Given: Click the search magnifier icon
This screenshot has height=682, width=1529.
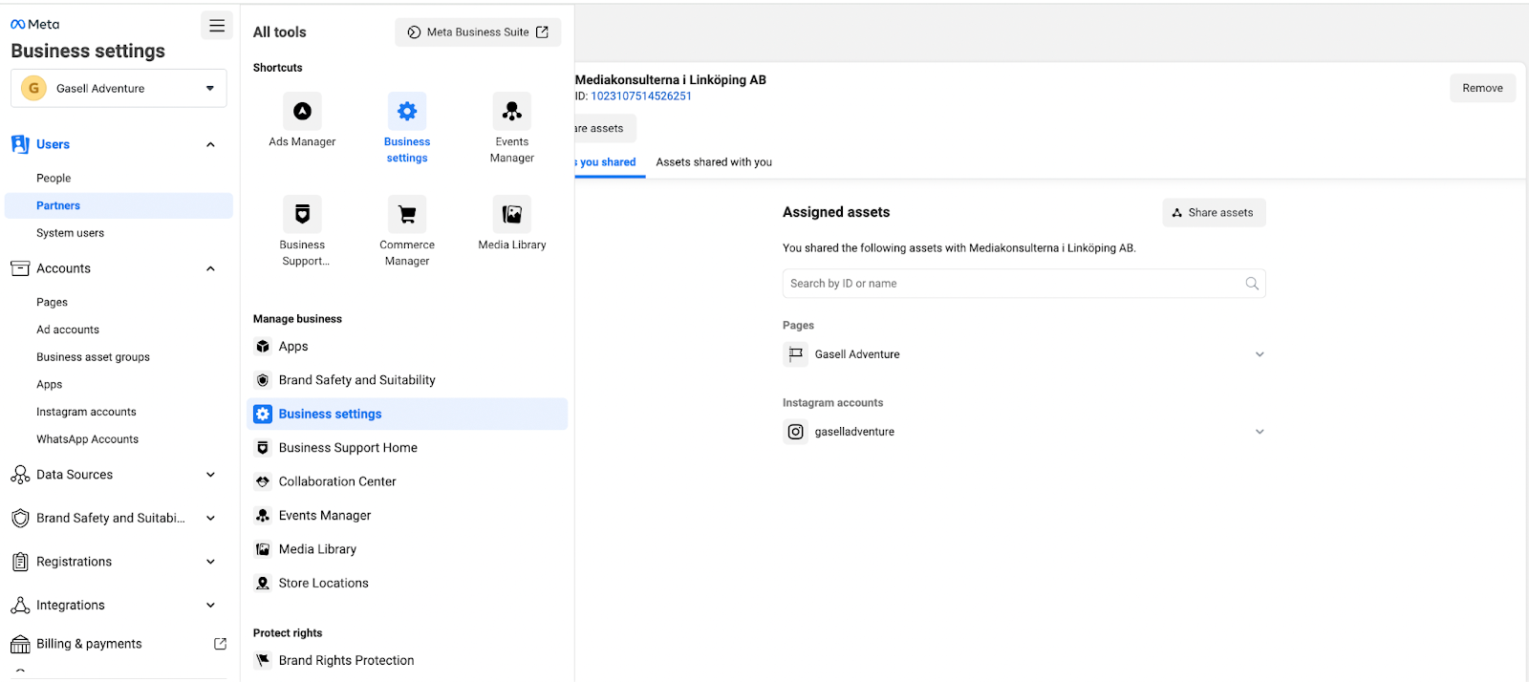Looking at the screenshot, I should (1252, 284).
